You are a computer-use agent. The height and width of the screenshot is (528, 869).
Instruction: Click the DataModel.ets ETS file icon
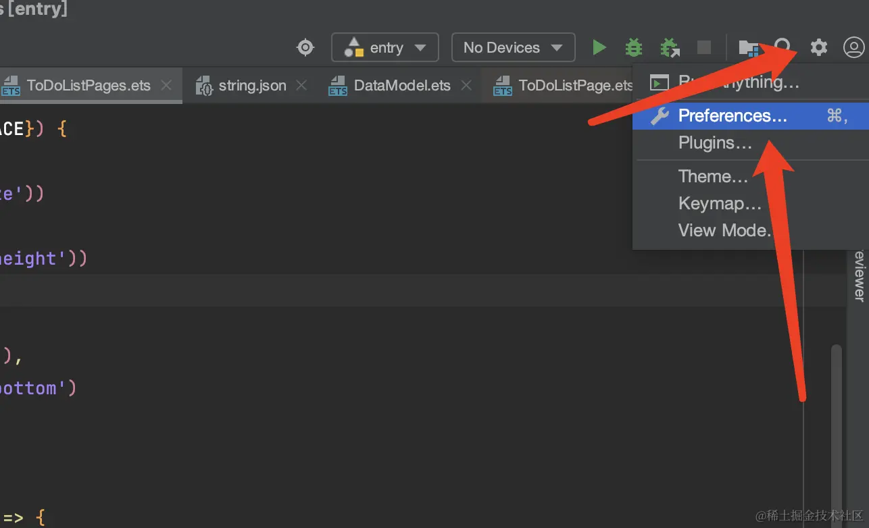pos(338,86)
